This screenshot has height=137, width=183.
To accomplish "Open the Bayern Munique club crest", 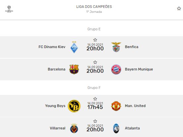I will click(116, 69).
